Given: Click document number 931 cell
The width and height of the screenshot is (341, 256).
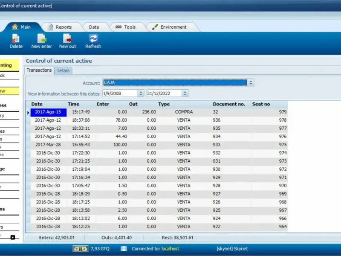Looking at the screenshot, I should (x=217, y=161).
